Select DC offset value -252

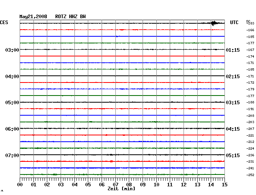[x=250, y=175]
